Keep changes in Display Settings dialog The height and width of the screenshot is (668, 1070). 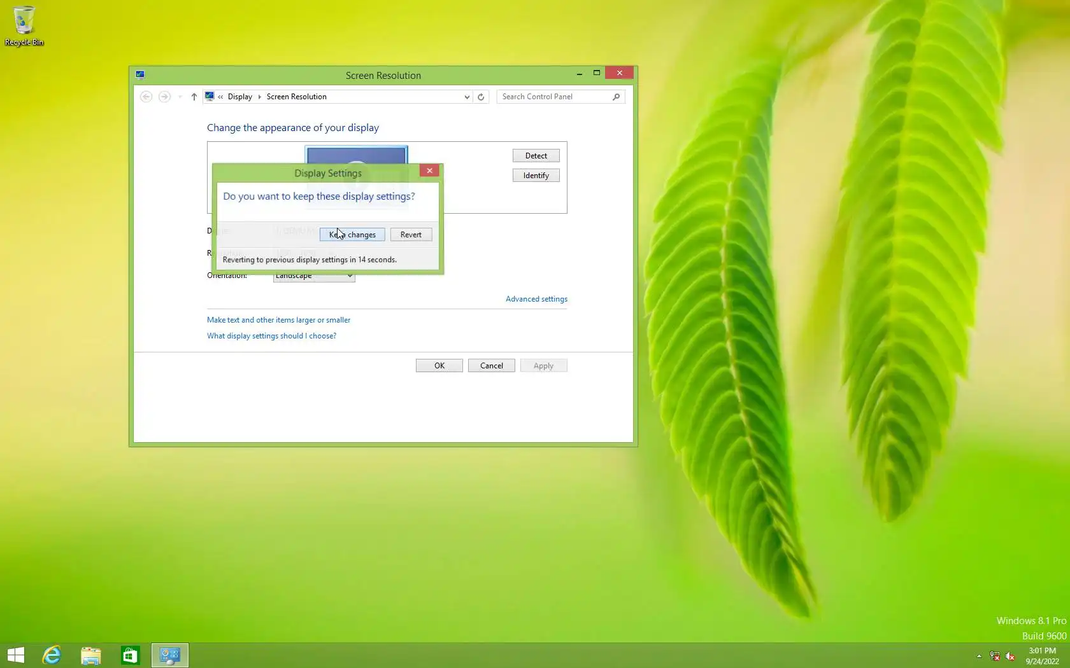click(352, 235)
